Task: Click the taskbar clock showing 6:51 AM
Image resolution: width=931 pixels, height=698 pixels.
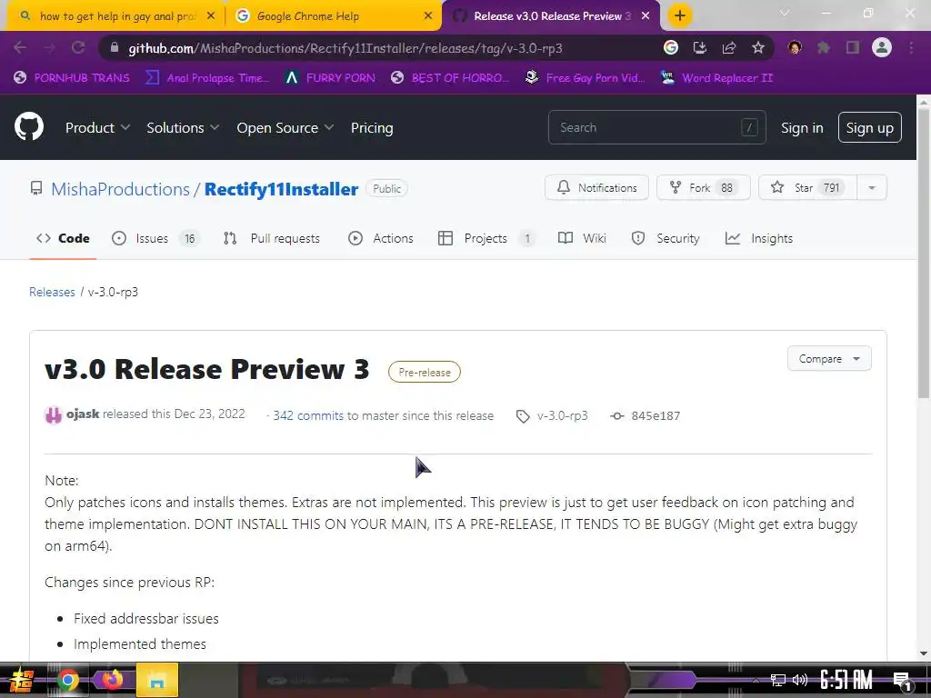Action: [x=846, y=680]
